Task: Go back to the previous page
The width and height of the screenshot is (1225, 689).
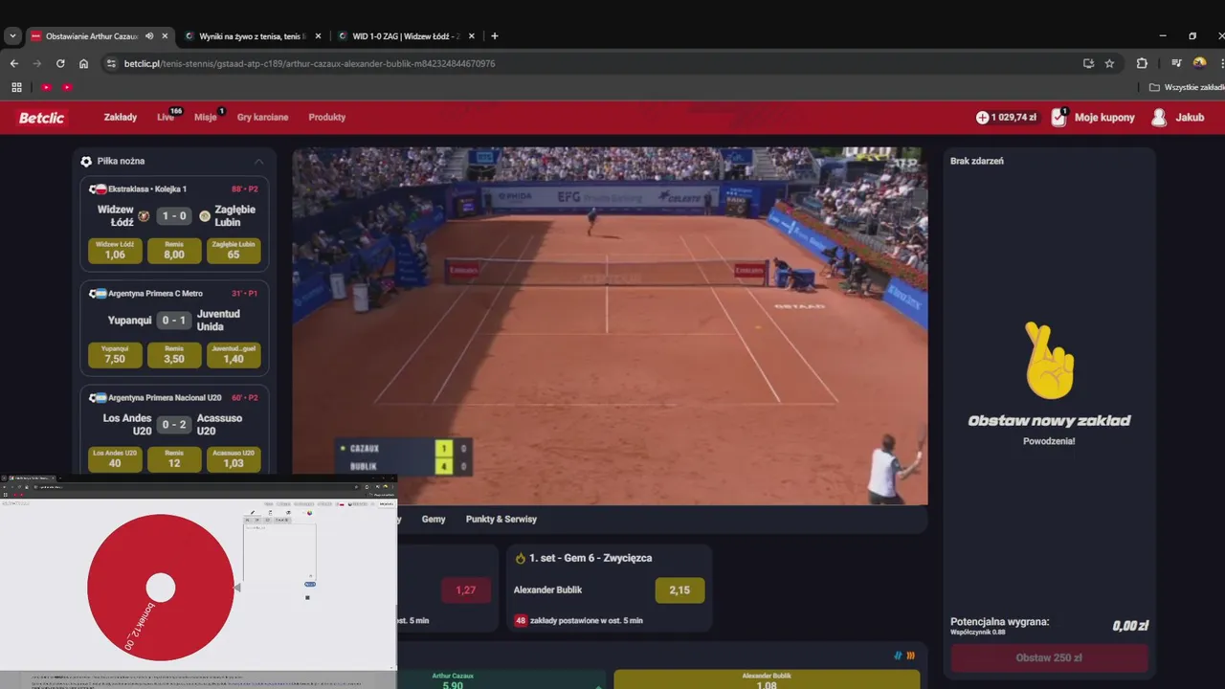Action: pos(14,63)
